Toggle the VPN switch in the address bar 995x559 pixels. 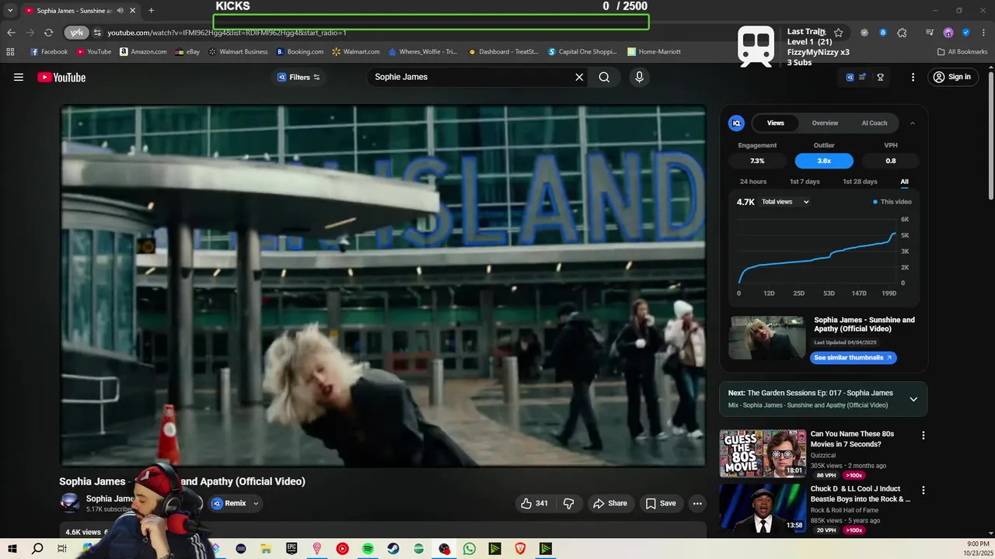tap(76, 33)
